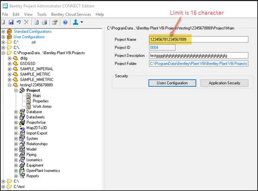Open the File menu
The height and width of the screenshot is (191, 258).
(x=5, y=15)
